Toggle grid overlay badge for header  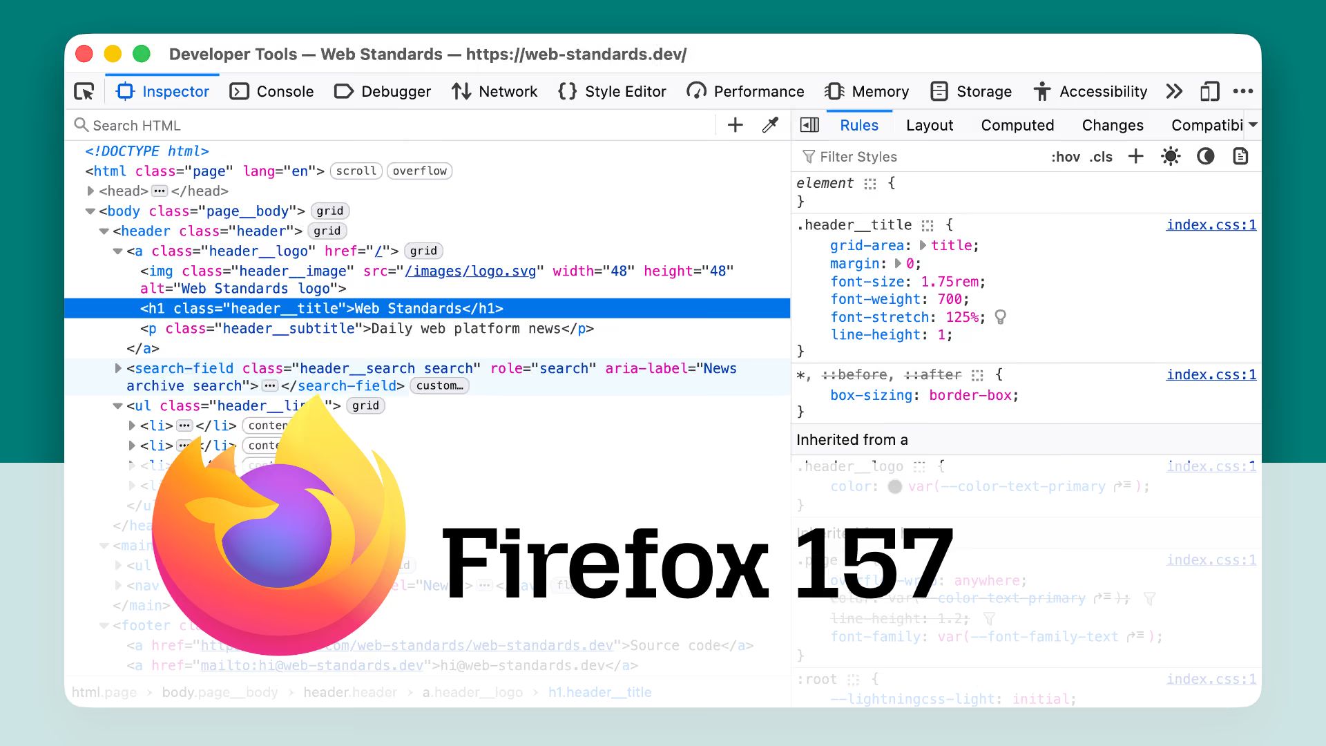pyautogui.click(x=327, y=231)
